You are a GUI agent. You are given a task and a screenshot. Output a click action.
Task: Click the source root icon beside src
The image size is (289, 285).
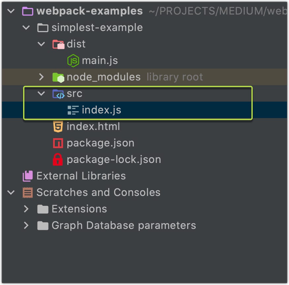pos(59,94)
